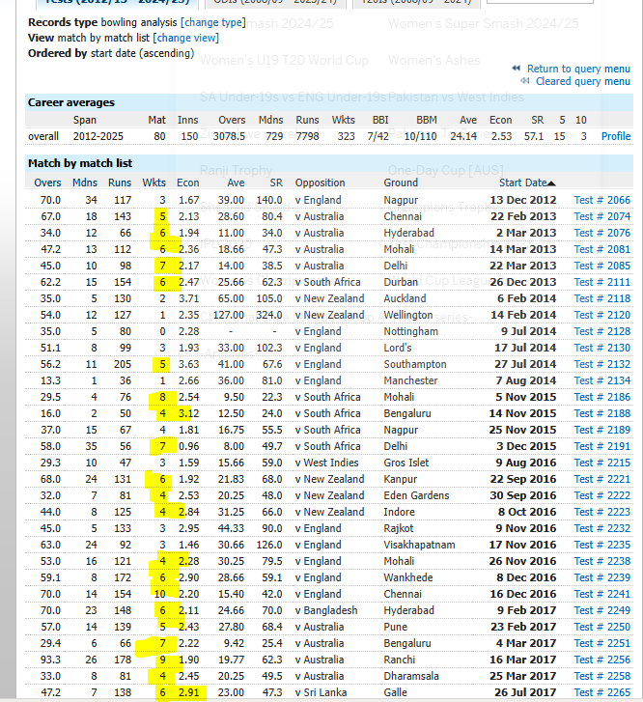The image size is (643, 702).
Task: Open scorecard Test # 2066
Action: pos(601,200)
